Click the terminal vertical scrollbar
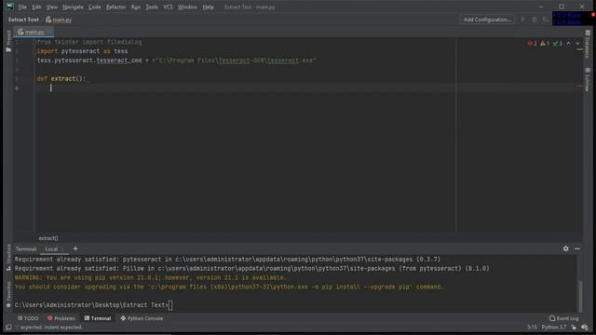This screenshot has width=596, height=335. pos(580,296)
